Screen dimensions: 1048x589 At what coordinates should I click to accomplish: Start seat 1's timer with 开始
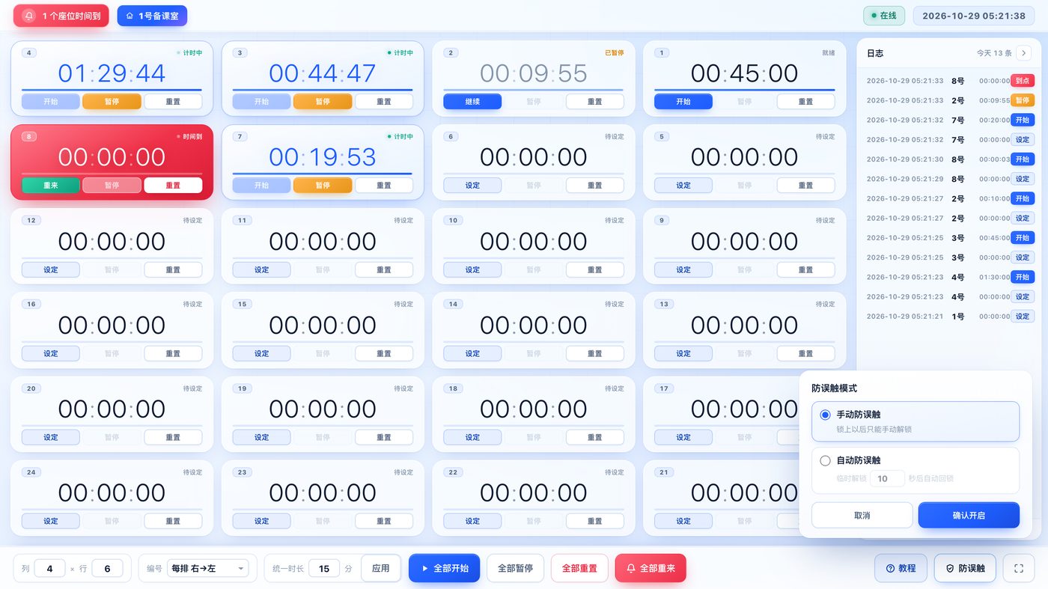point(683,102)
